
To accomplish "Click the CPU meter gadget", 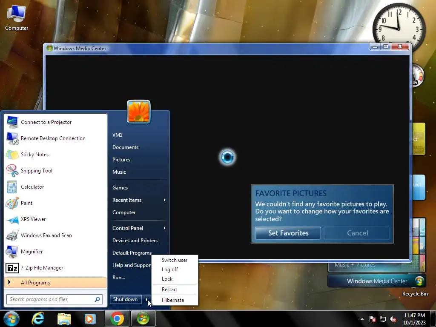I will tap(417, 76).
